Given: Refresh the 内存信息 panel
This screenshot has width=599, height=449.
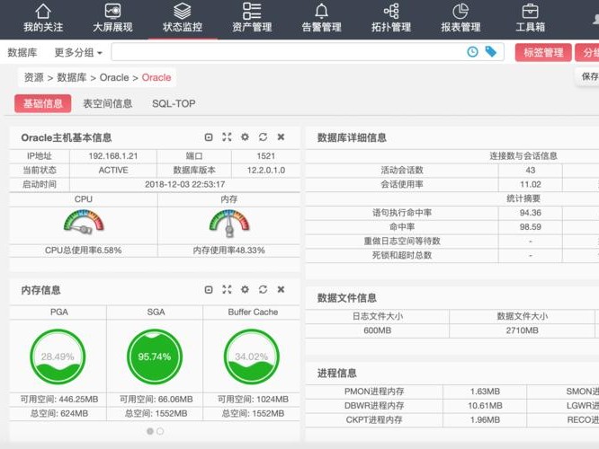Looking at the screenshot, I should tap(263, 290).
